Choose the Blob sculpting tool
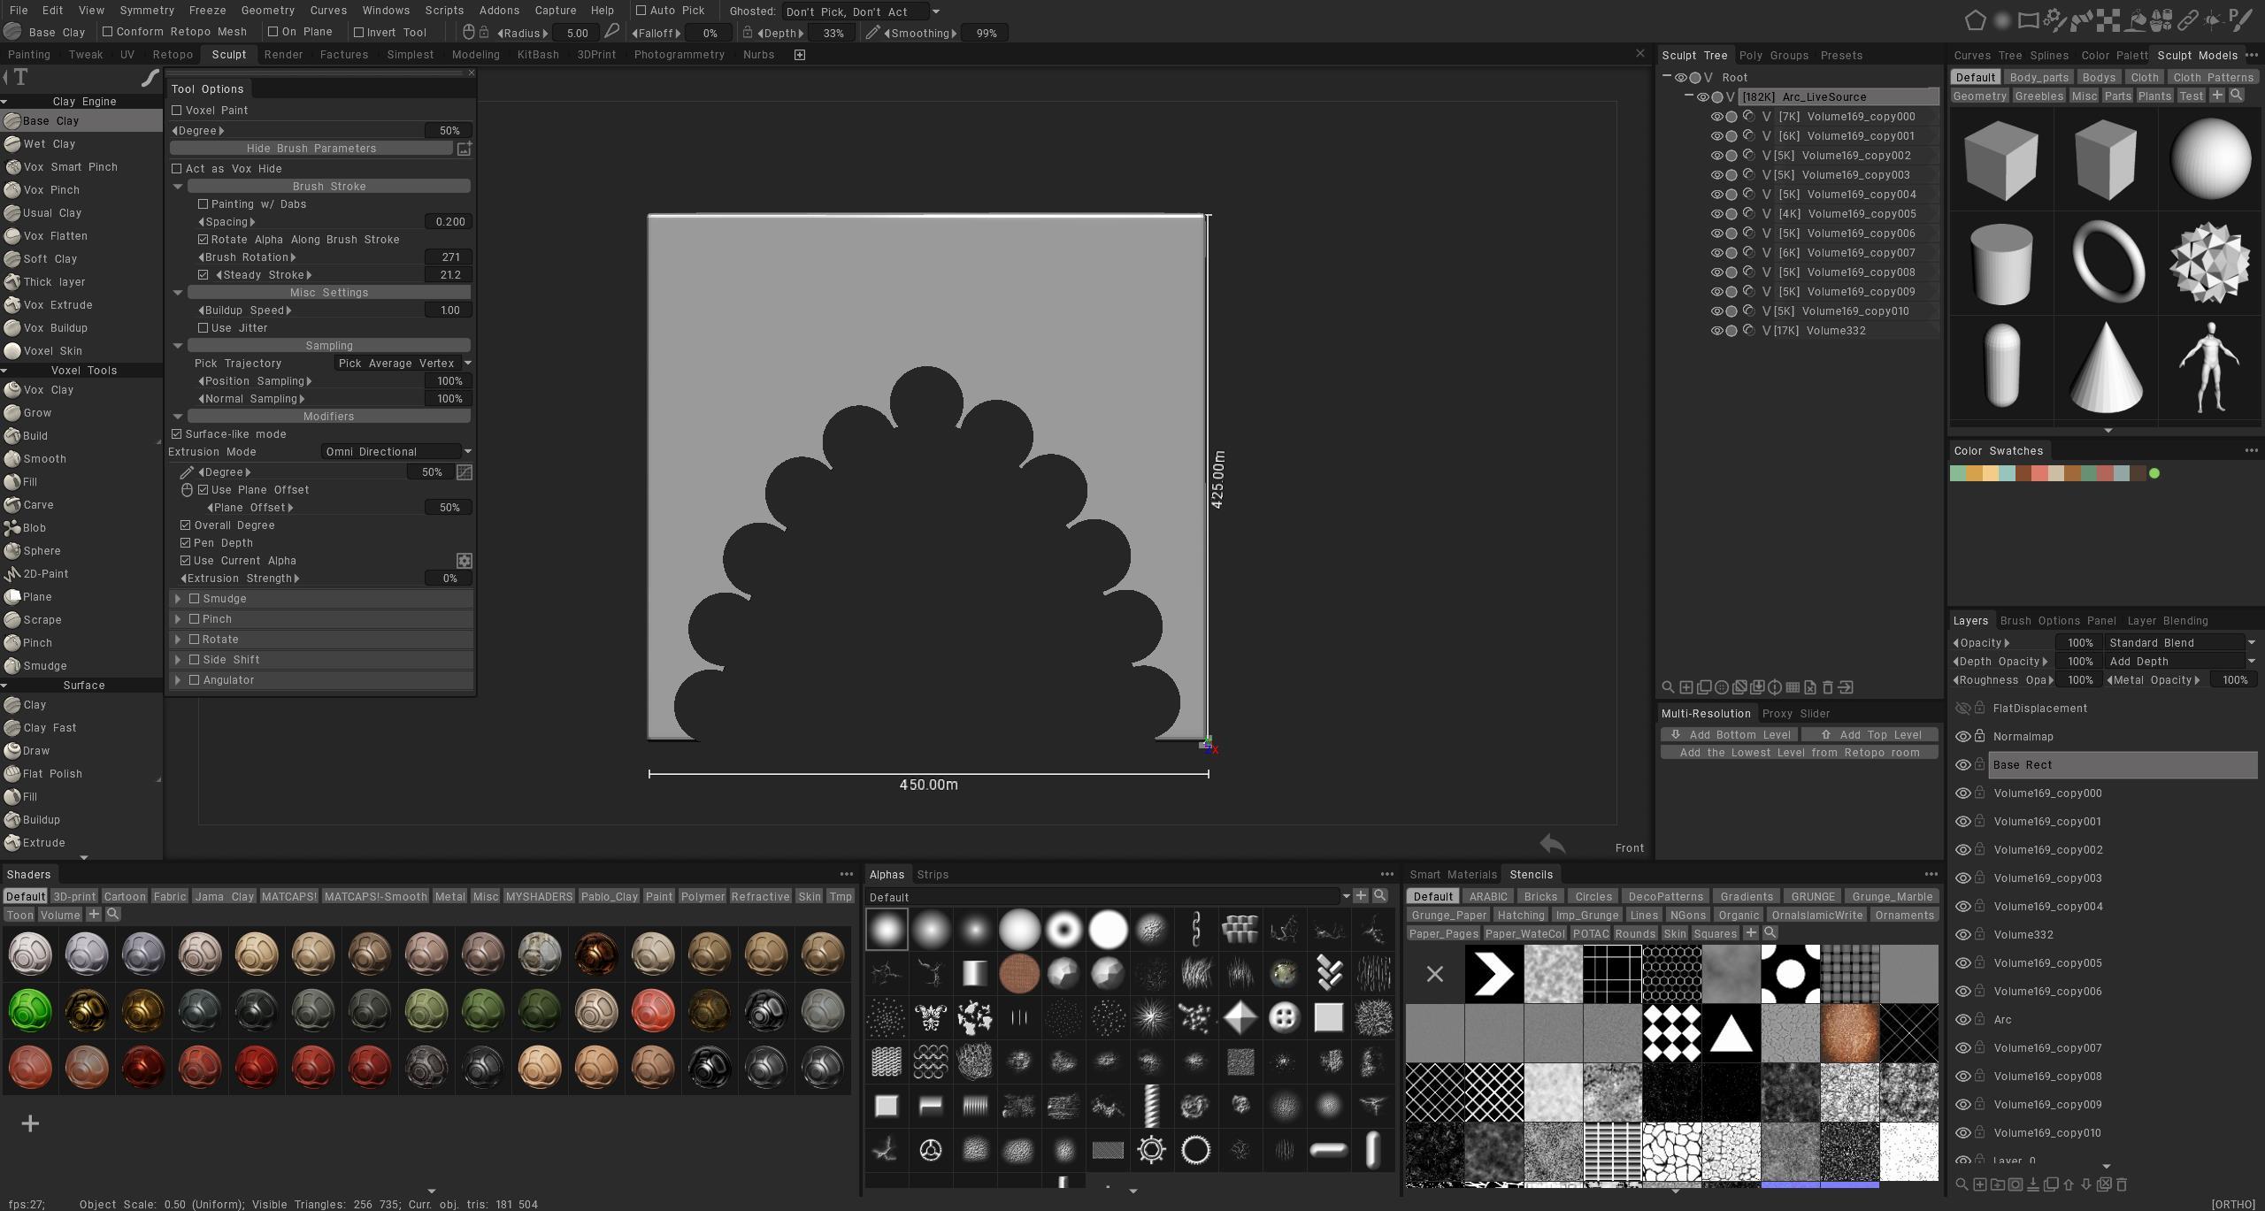This screenshot has width=2265, height=1211. pos(35,528)
